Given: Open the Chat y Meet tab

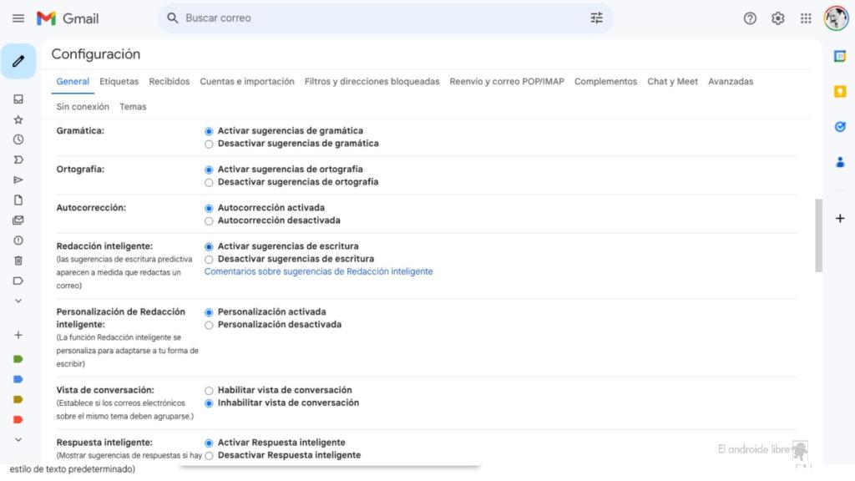Looking at the screenshot, I should [x=672, y=81].
